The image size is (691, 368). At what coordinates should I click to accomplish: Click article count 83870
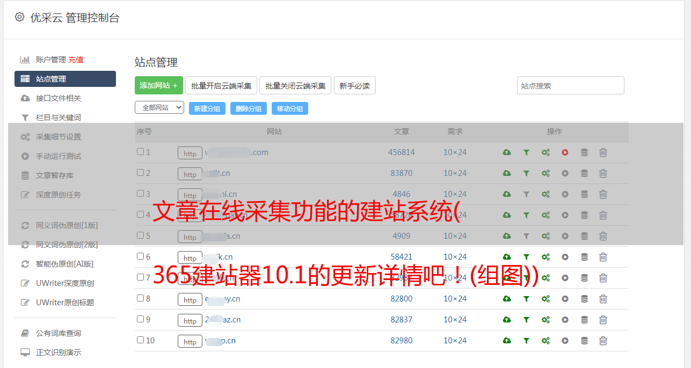pos(402,173)
